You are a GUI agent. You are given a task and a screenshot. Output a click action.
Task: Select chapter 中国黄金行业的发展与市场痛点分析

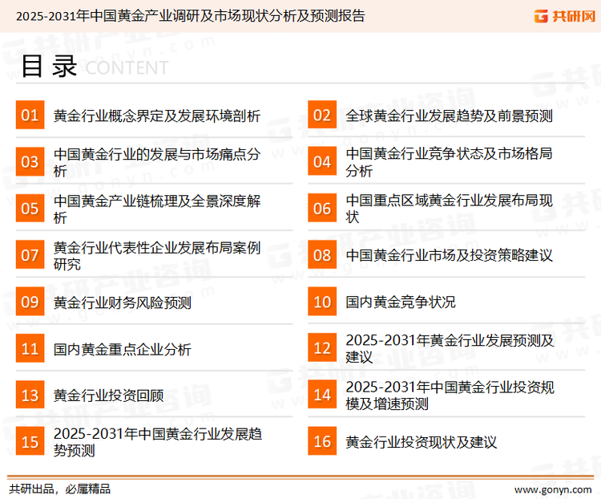pyautogui.click(x=156, y=162)
